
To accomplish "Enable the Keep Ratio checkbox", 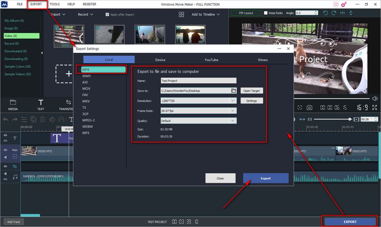I will (x=265, y=13).
